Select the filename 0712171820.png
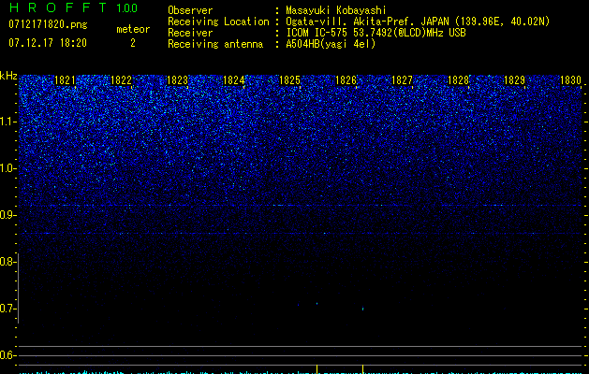 point(48,24)
